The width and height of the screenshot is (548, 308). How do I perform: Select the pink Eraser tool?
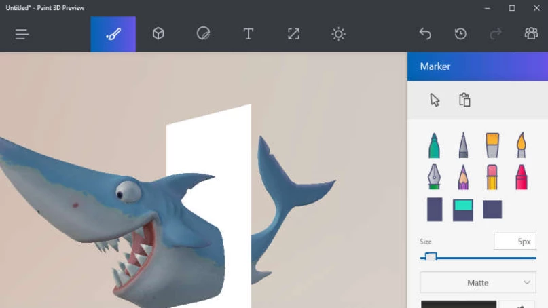point(492,177)
